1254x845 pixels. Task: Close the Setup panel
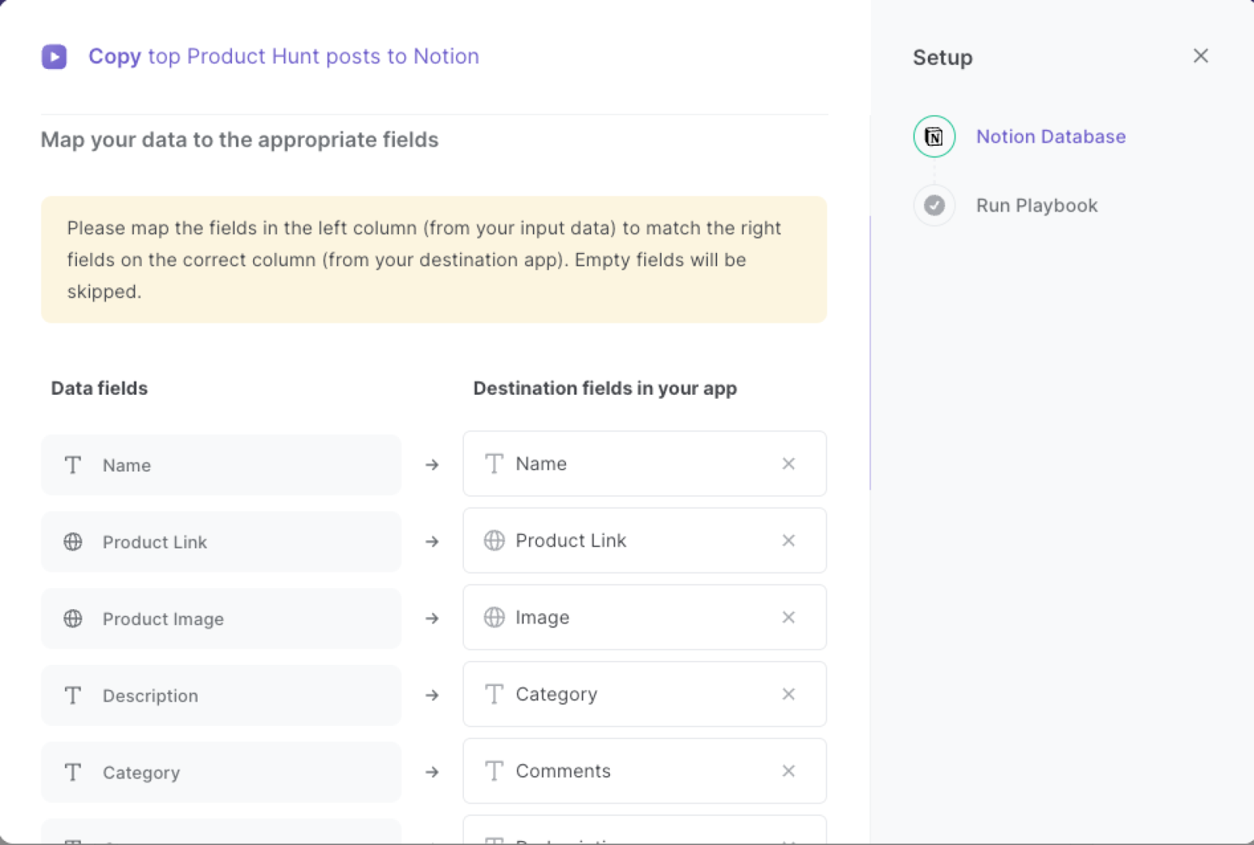1200,56
